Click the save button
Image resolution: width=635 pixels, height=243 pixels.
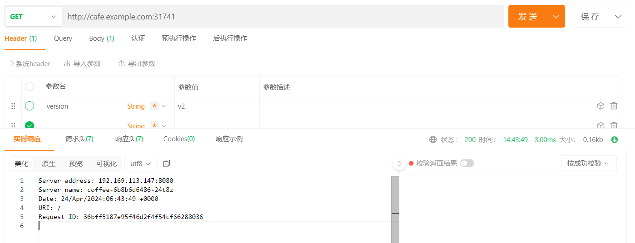click(590, 17)
